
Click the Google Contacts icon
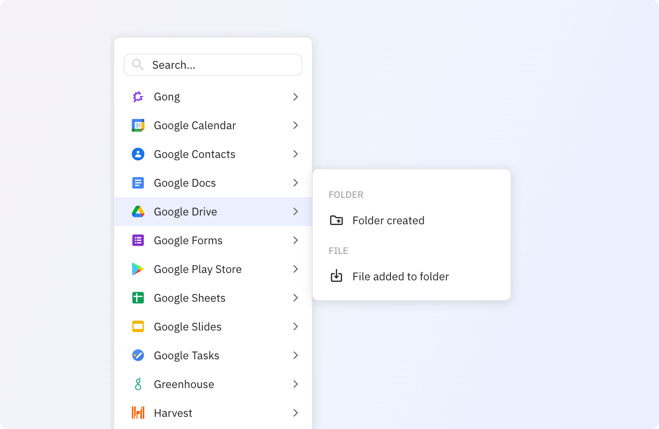click(138, 154)
